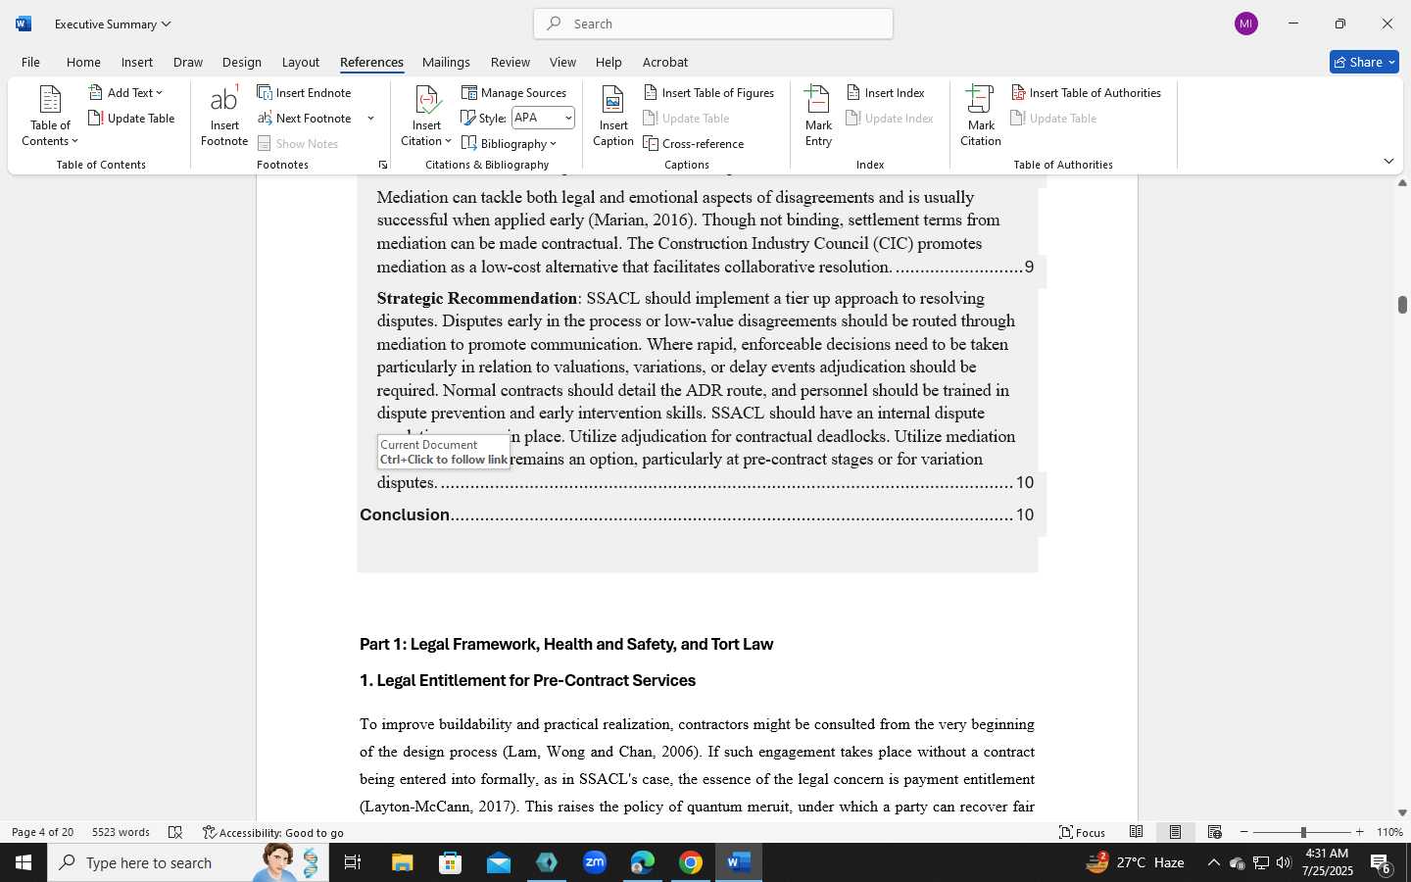This screenshot has height=882, width=1411.
Task: Switch to the Review tab
Action: [x=511, y=62]
